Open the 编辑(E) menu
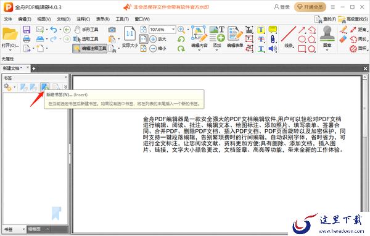Viewport: 370px width, 236px height. (25, 19)
